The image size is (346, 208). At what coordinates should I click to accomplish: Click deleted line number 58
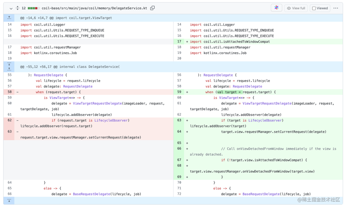[10, 92]
